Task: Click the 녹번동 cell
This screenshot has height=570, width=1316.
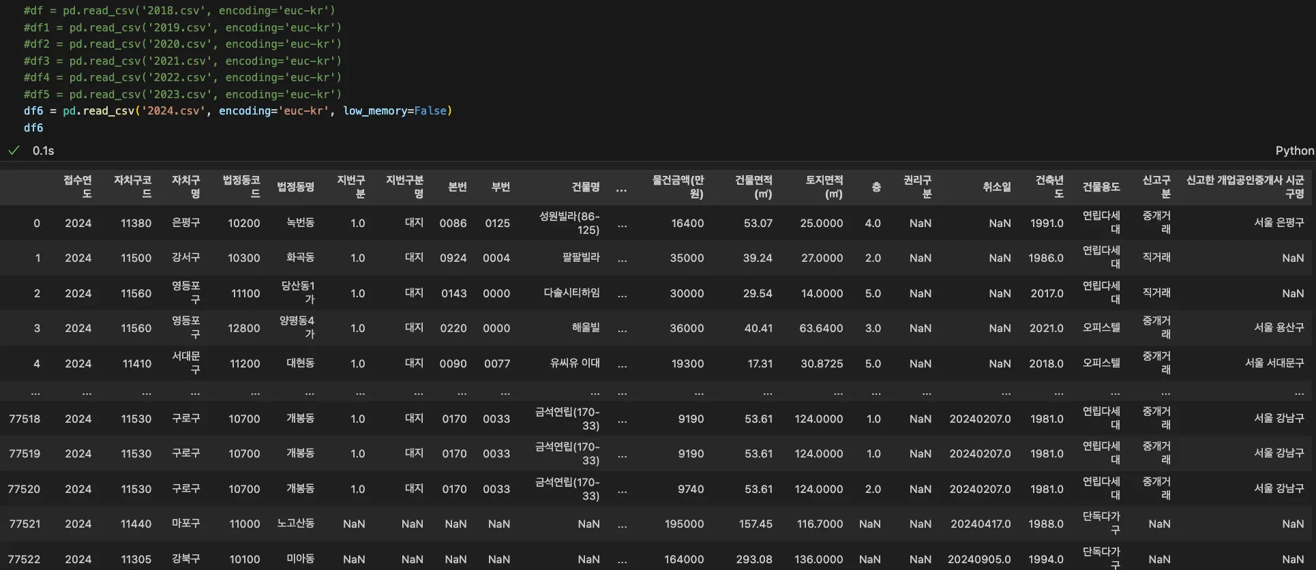Action: [300, 222]
